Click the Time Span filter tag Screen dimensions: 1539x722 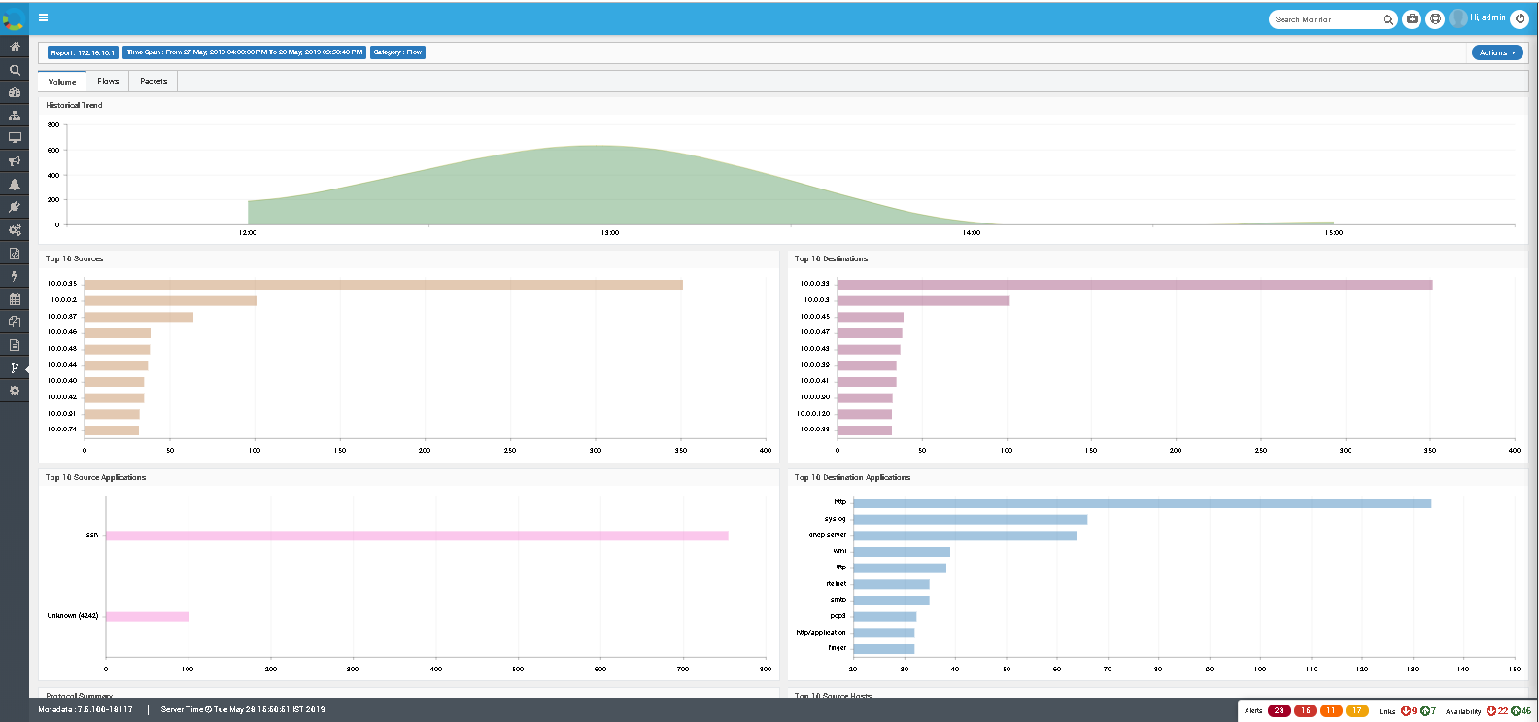click(x=244, y=52)
